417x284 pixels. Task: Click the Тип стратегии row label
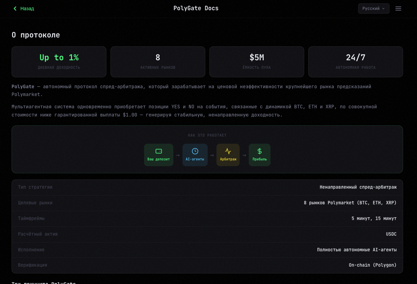tap(35, 187)
